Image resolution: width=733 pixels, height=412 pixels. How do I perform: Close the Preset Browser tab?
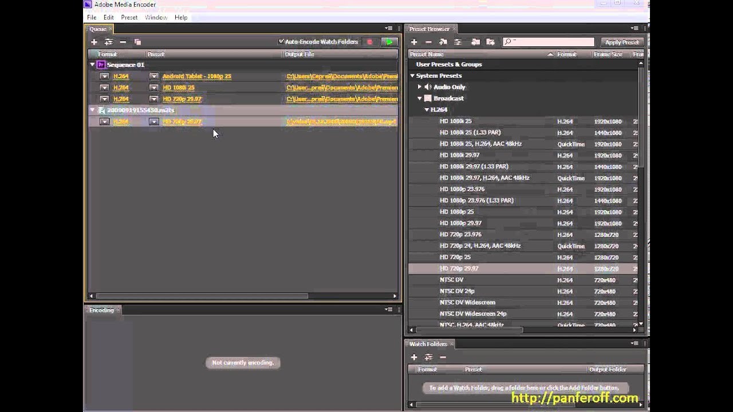(x=455, y=29)
